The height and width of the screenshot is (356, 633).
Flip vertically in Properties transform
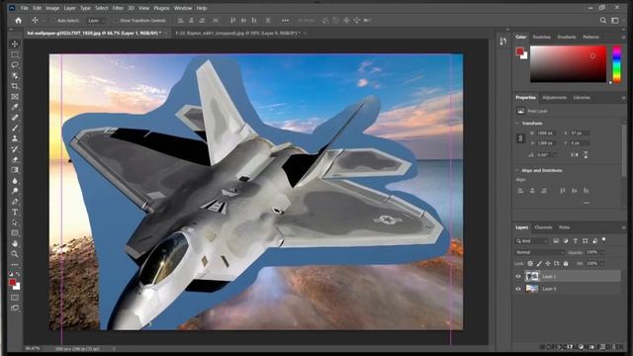pyautogui.click(x=586, y=154)
